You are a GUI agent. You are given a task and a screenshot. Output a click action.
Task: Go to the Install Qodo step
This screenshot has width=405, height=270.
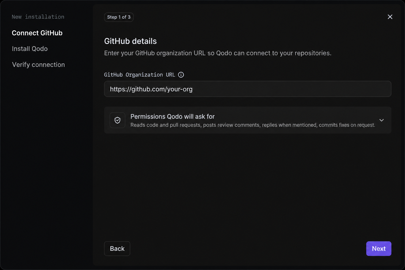30,49
